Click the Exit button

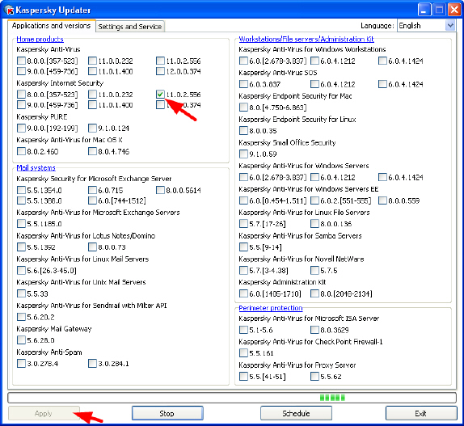(421, 413)
